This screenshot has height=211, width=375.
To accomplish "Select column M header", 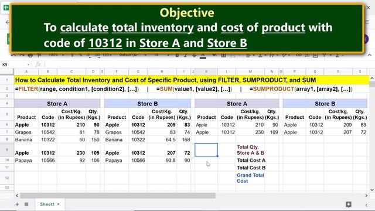I will click(x=250, y=72).
